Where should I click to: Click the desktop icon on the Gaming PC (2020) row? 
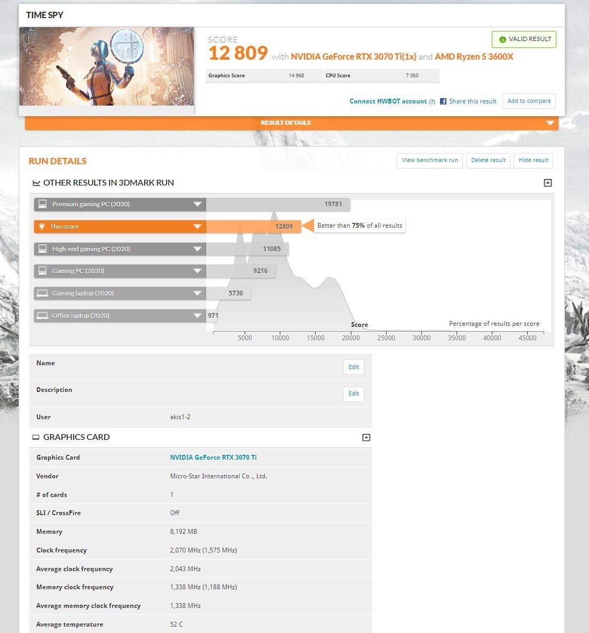[42, 270]
